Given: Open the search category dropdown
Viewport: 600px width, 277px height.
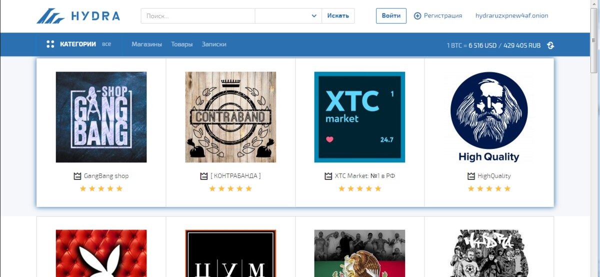Looking at the screenshot, I should coord(288,16).
